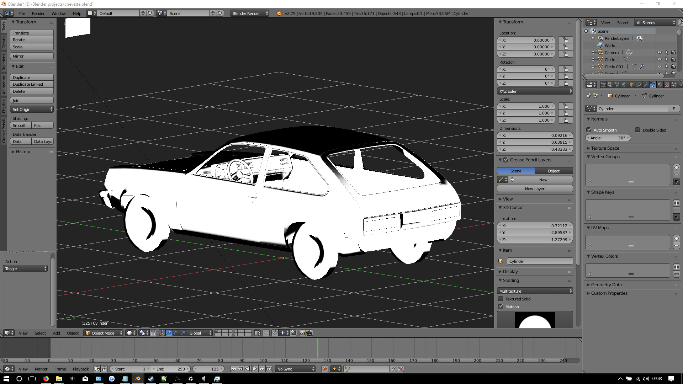Open the Material properties tab
The image size is (683, 384).
tap(660, 85)
